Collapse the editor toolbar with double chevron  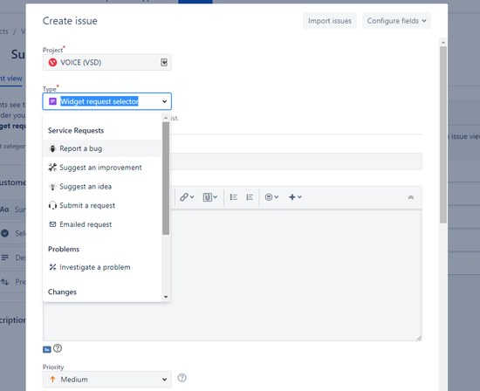[x=411, y=197]
